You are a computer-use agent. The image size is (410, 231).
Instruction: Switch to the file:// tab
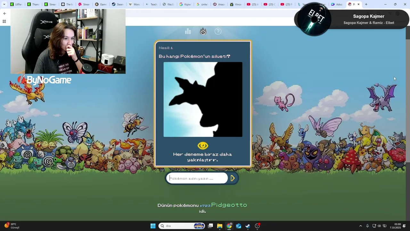click(169, 4)
